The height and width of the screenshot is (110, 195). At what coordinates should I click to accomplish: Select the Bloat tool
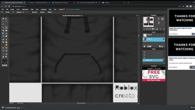[x=3, y=51]
